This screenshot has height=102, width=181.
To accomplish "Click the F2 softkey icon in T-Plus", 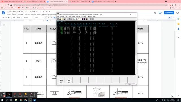I will click(x=69, y=80).
